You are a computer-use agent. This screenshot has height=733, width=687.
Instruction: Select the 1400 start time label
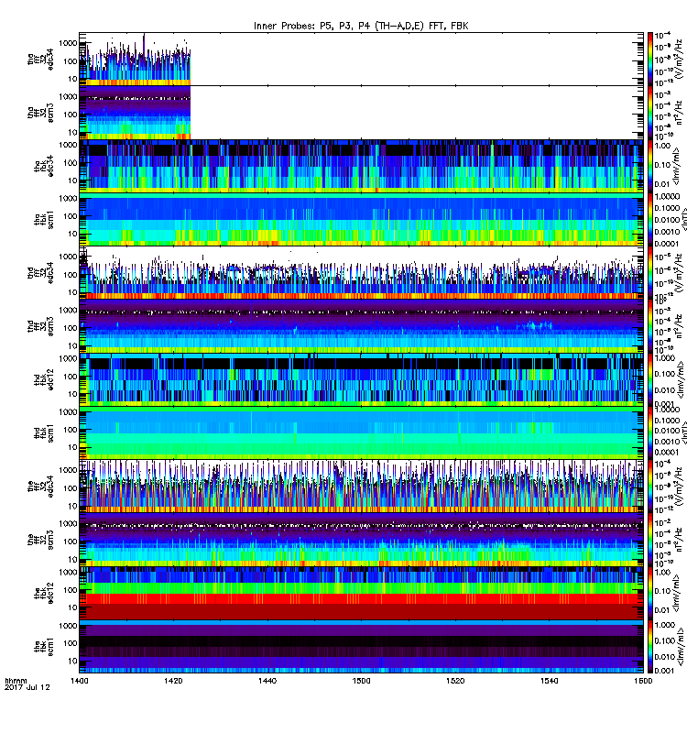(80, 681)
